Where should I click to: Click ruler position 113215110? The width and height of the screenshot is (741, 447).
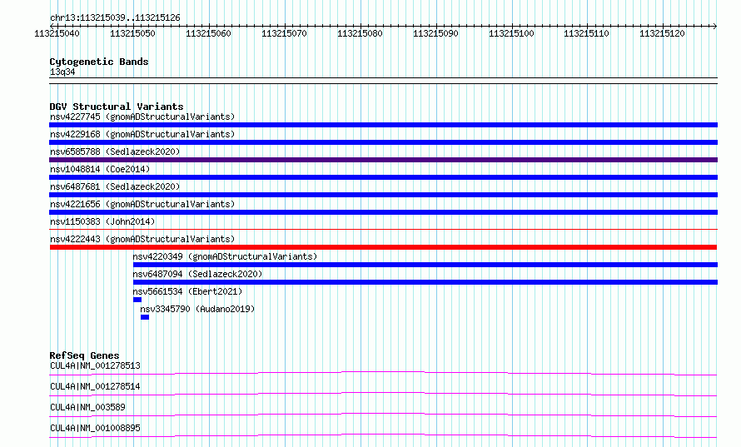(x=586, y=33)
